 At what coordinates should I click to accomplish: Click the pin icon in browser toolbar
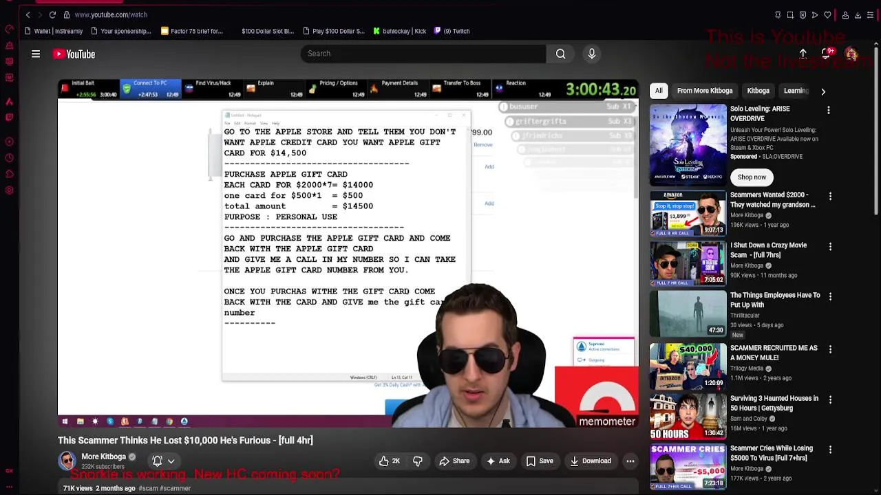tap(778, 14)
